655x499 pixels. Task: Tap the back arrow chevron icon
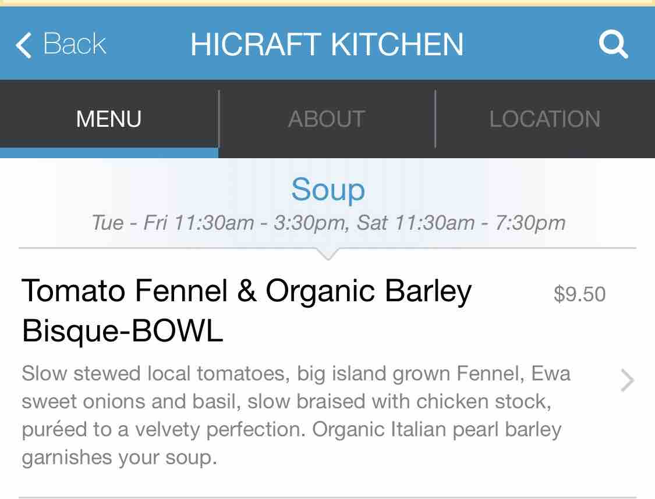23,45
